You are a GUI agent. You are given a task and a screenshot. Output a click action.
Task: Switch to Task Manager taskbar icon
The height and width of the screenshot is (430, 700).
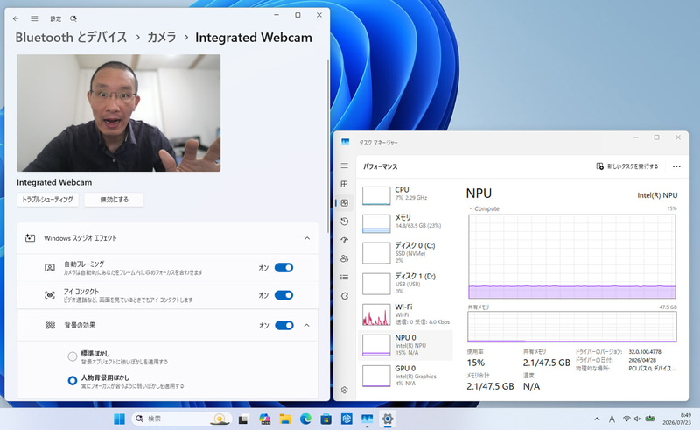[367, 419]
